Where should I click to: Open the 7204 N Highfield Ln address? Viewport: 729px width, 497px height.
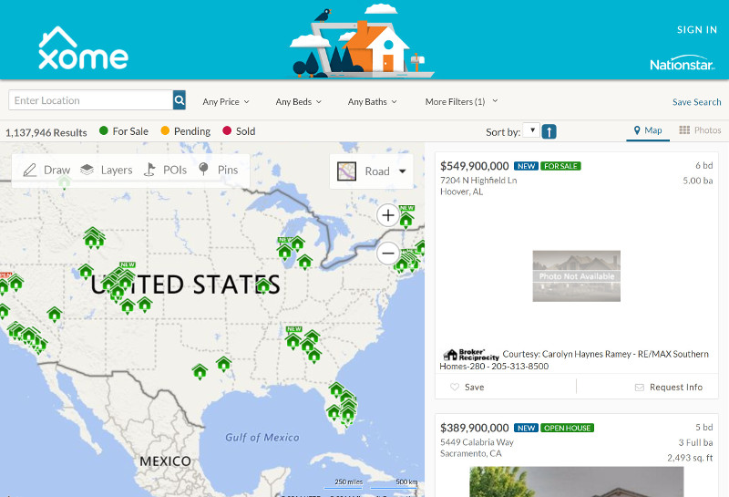pos(478,180)
